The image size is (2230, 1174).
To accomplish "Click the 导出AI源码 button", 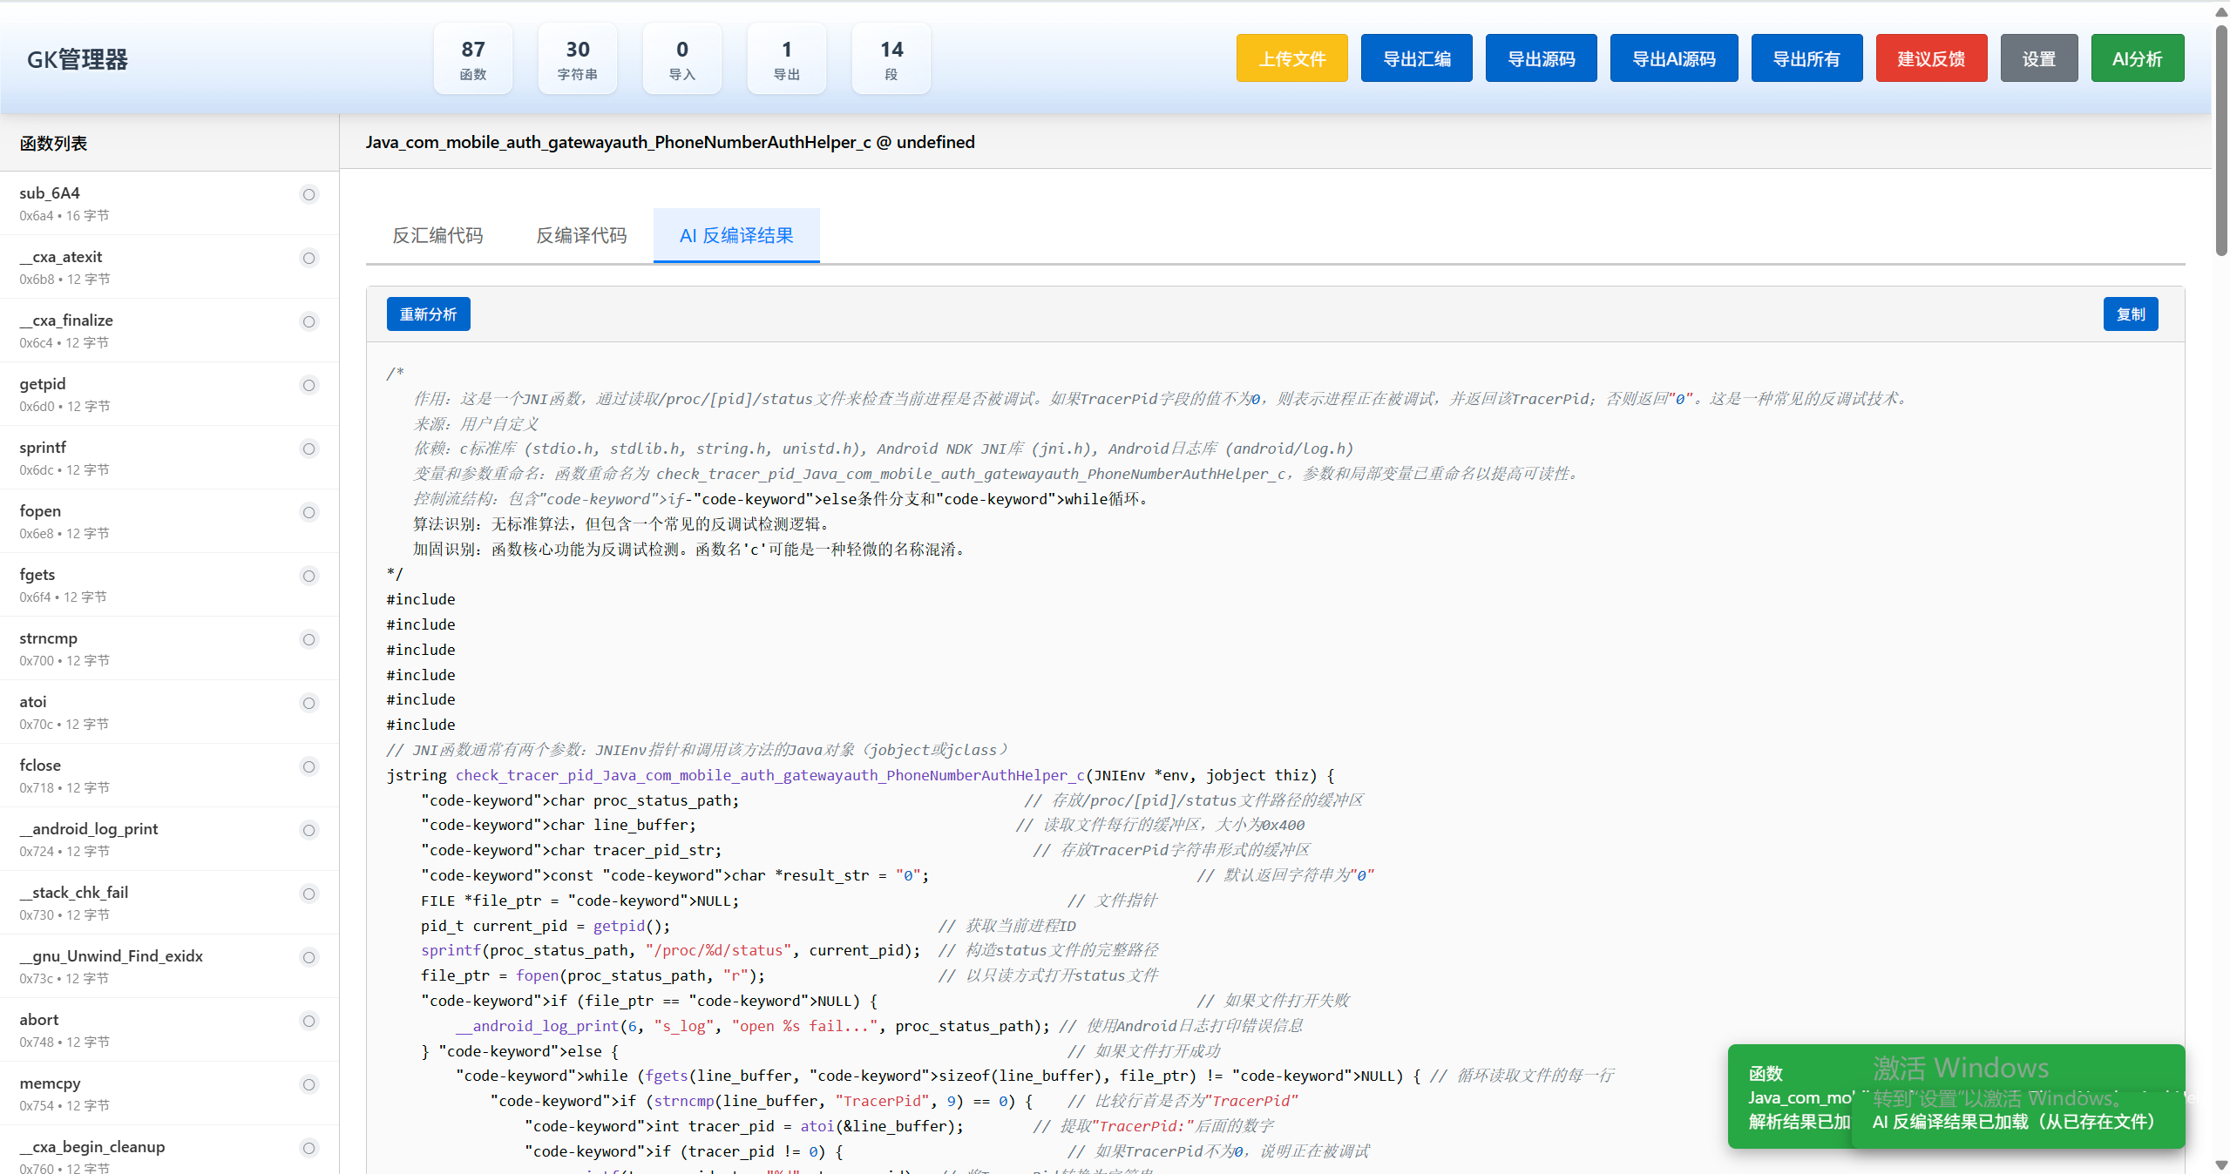I will tap(1673, 58).
